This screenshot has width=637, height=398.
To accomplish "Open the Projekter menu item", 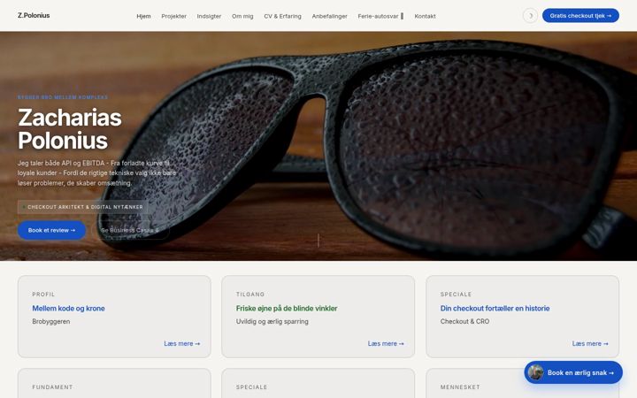I will (174, 16).
